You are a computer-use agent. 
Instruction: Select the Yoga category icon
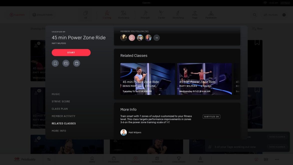(x=195, y=15)
